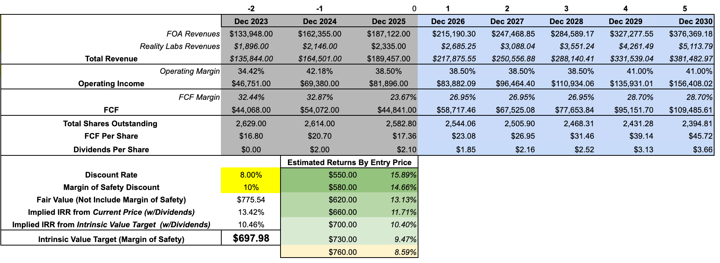Select the Dec 2024 FCF $54,072.00 cell
720x263 pixels.
coord(319,110)
